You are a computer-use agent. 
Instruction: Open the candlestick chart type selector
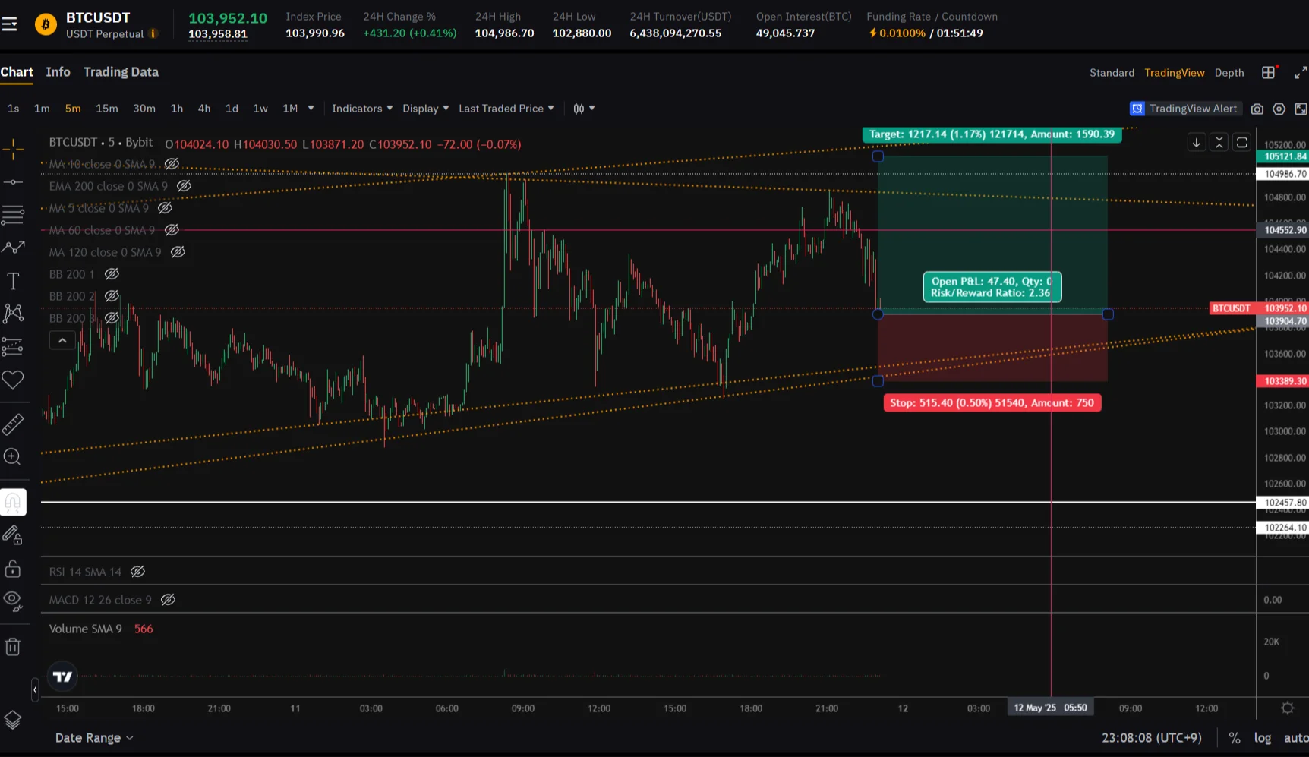583,109
